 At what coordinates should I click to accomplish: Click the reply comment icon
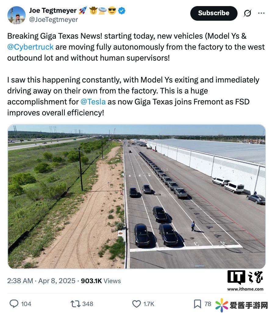pos(14,304)
